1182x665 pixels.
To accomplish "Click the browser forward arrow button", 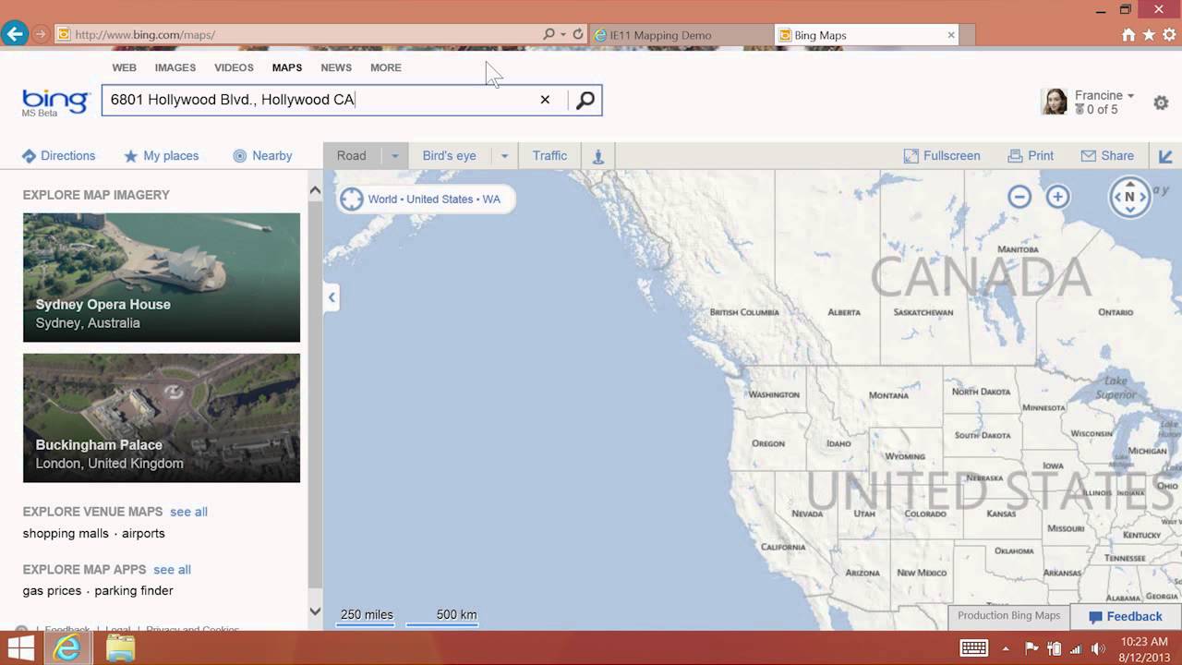I will [41, 34].
